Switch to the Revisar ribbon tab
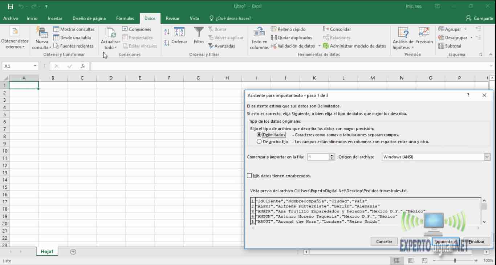 (x=172, y=18)
